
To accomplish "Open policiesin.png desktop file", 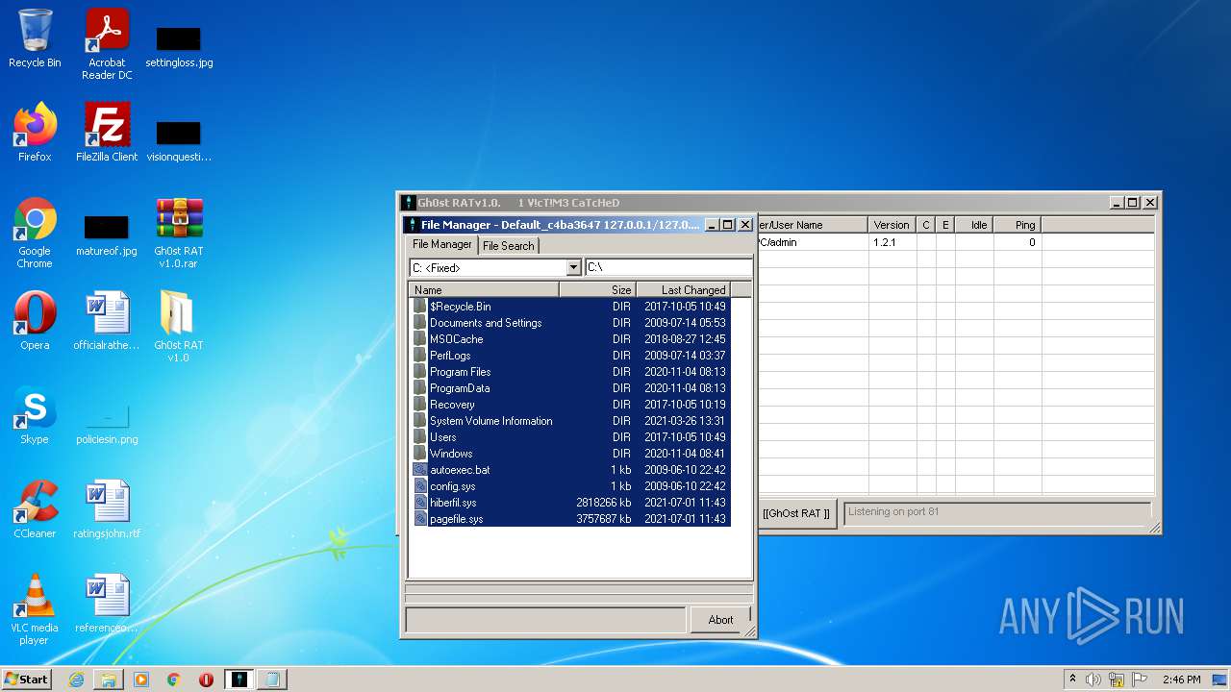I will coord(107,423).
